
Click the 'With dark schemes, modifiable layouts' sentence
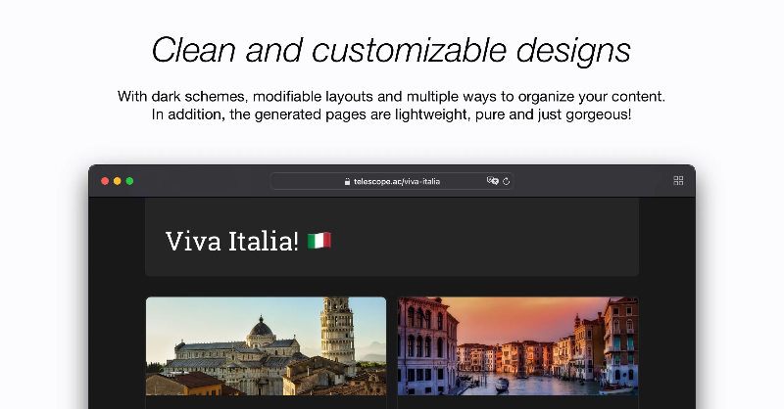coord(391,96)
